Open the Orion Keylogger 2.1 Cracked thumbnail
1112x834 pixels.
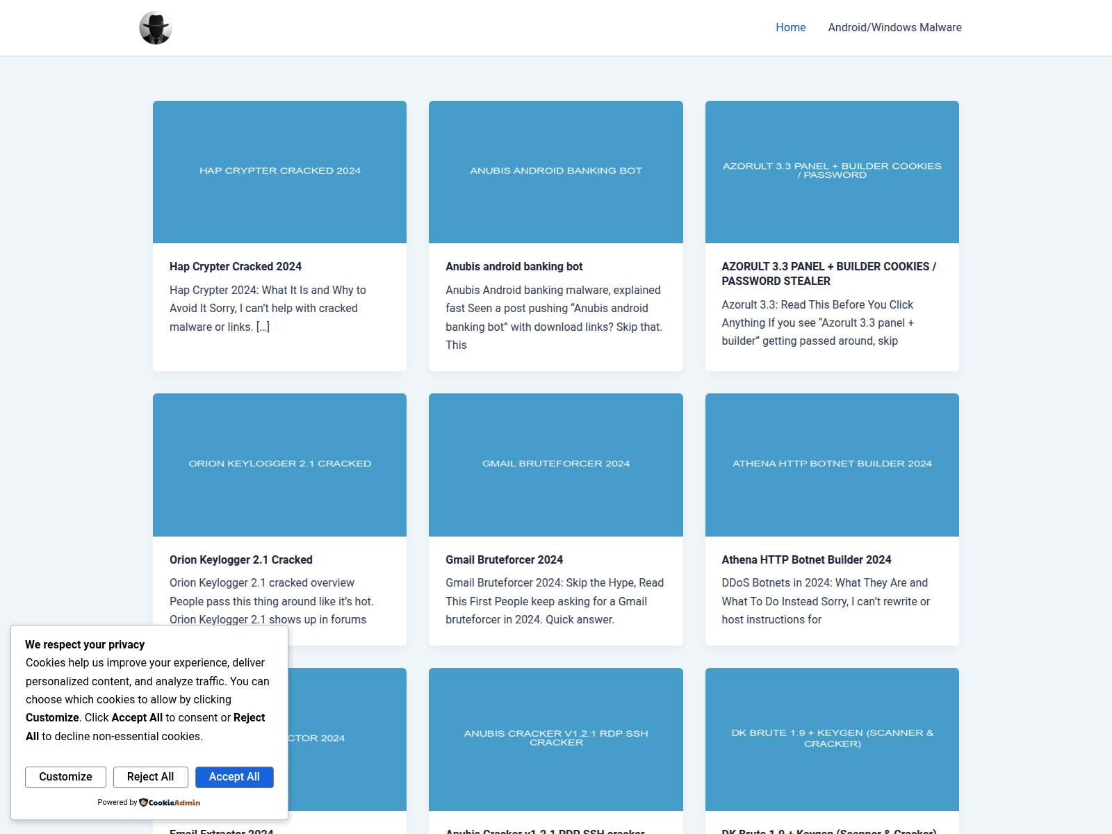[x=279, y=465]
